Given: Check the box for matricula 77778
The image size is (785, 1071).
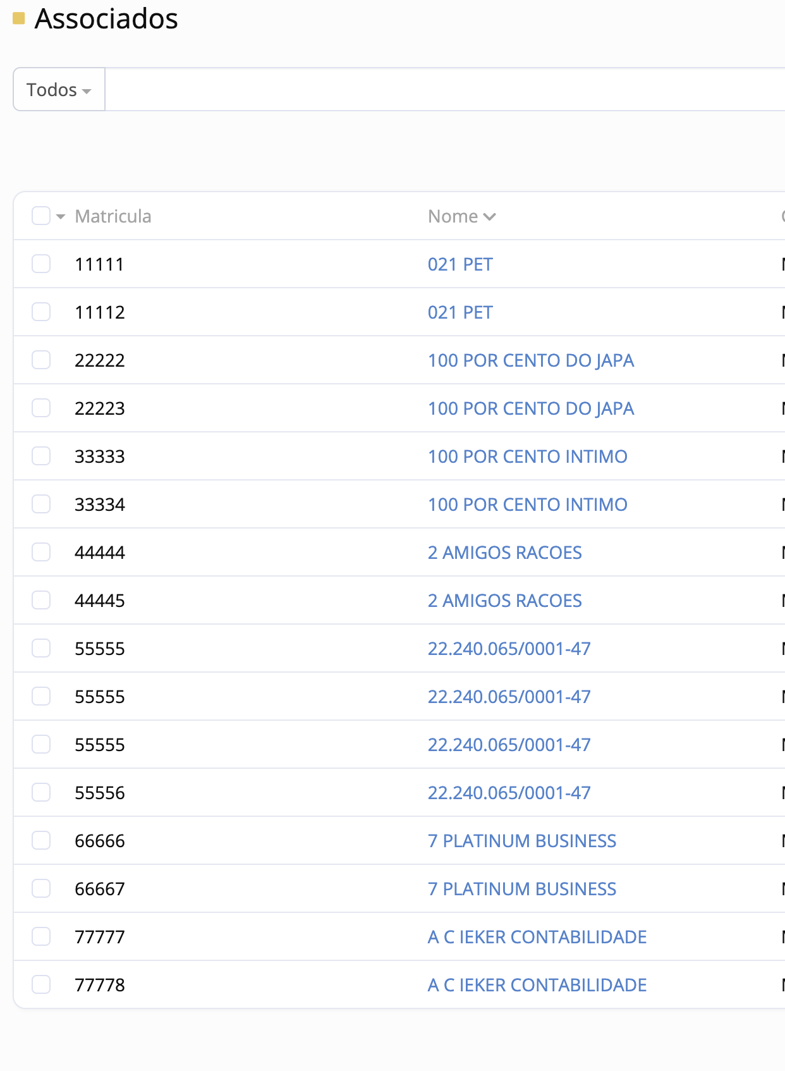Looking at the screenshot, I should click(41, 984).
